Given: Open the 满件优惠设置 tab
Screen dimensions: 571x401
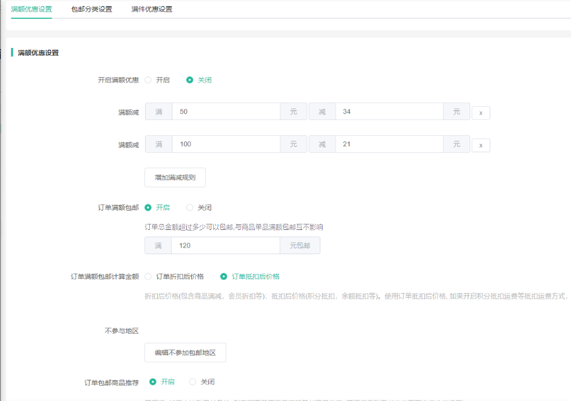Looking at the screenshot, I should (x=152, y=9).
